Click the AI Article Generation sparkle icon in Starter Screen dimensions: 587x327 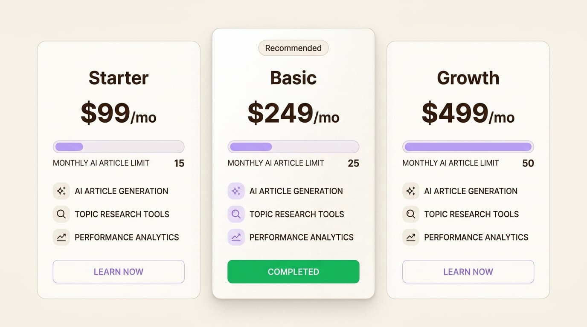point(61,191)
